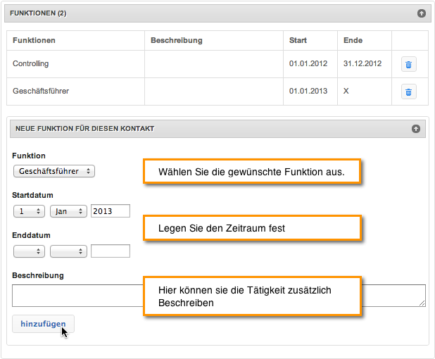435x359 pixels.
Task: Click the Startdatum year field showing 2013
Action: coord(111,211)
